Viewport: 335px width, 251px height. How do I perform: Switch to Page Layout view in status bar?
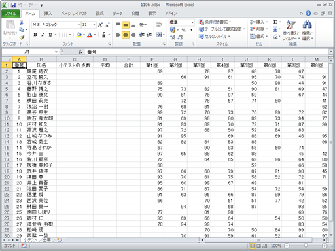(258, 246)
